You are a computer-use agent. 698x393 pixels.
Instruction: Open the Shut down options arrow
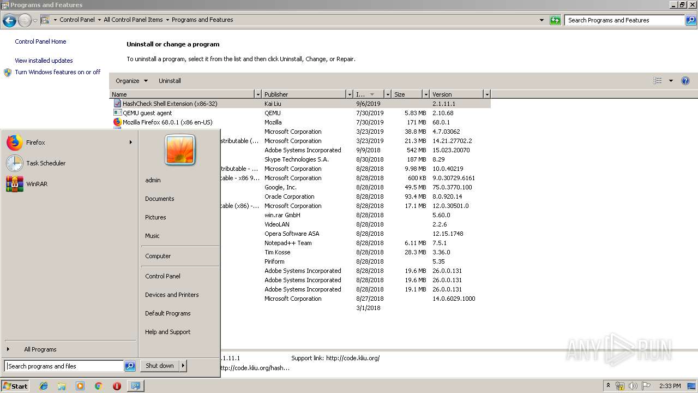[x=183, y=366]
